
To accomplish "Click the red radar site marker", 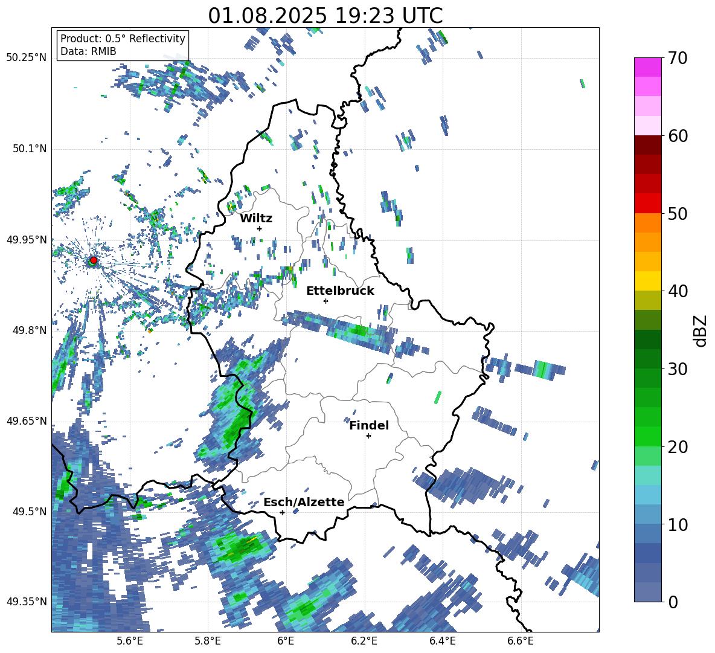I will [x=94, y=260].
